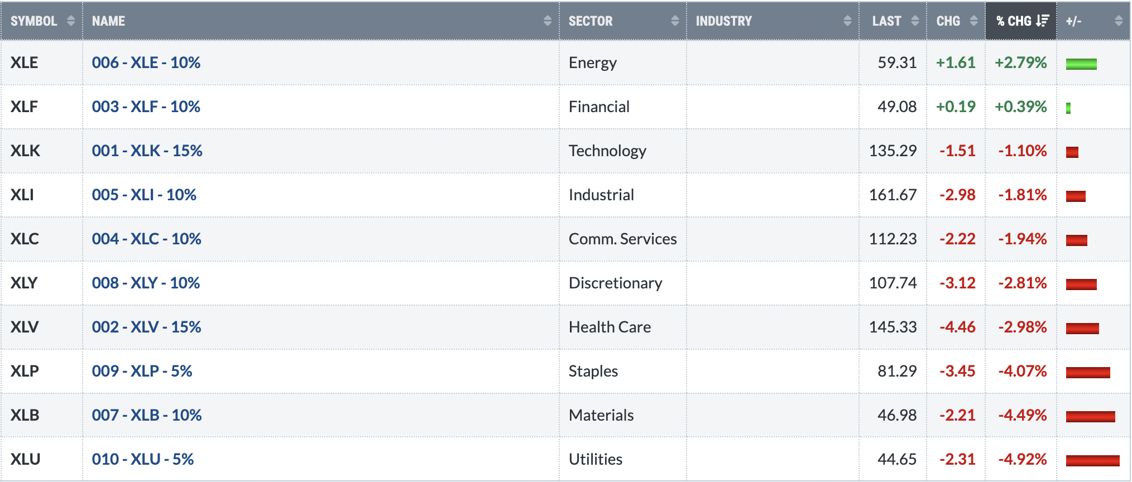The height and width of the screenshot is (482, 1132).
Task: Sort table by LAST column label
Action: (887, 21)
